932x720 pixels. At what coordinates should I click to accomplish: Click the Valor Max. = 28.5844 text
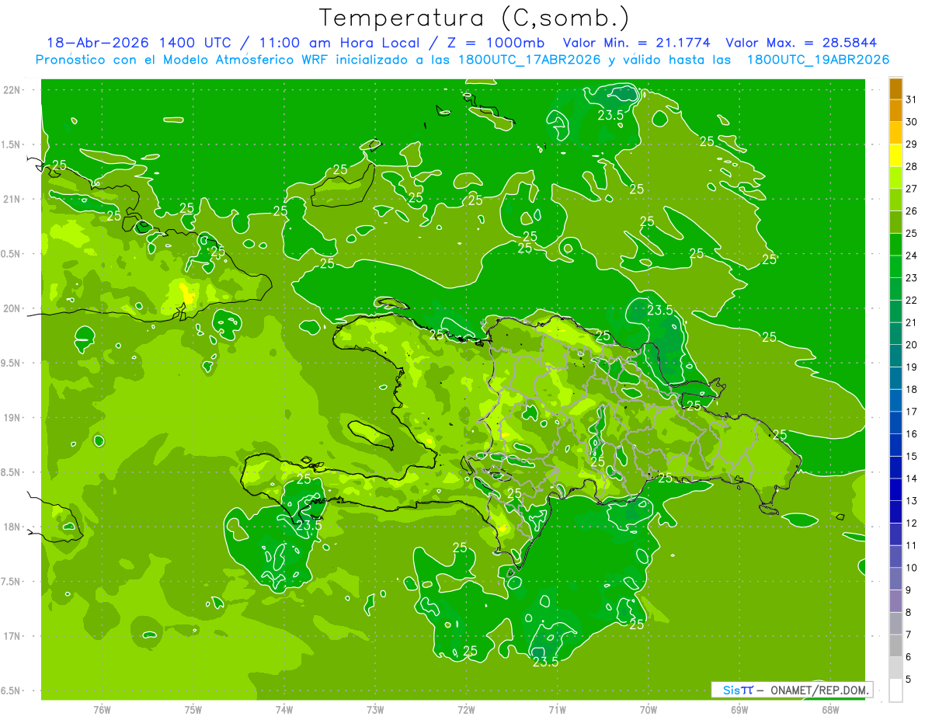click(802, 43)
